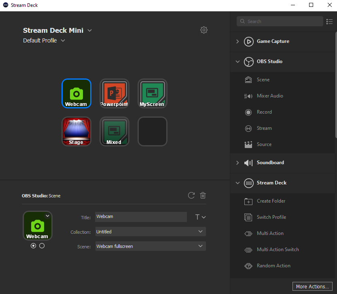Select the Mixed key

click(114, 131)
